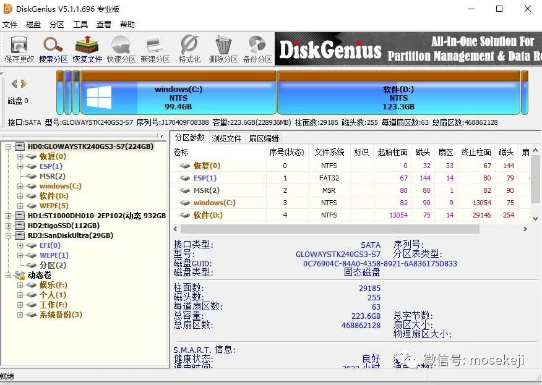The width and height of the screenshot is (542, 385).
Task: Switch to the 浏览文件 tab
Action: tap(226, 138)
